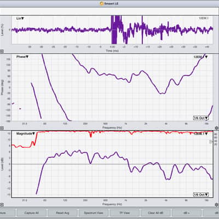
Task: Open the 1/6 Oct smoothing dropdown in the phase pane
Action: tap(201, 118)
